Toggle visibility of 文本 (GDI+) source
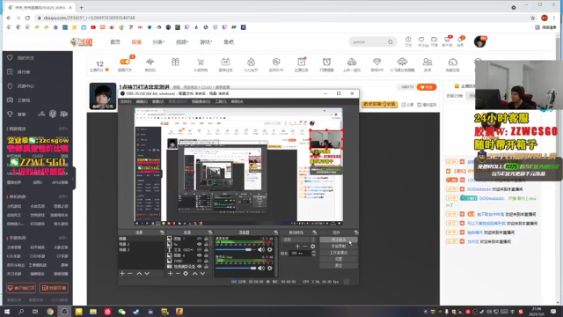This screenshot has height=317, width=563. coord(200,250)
